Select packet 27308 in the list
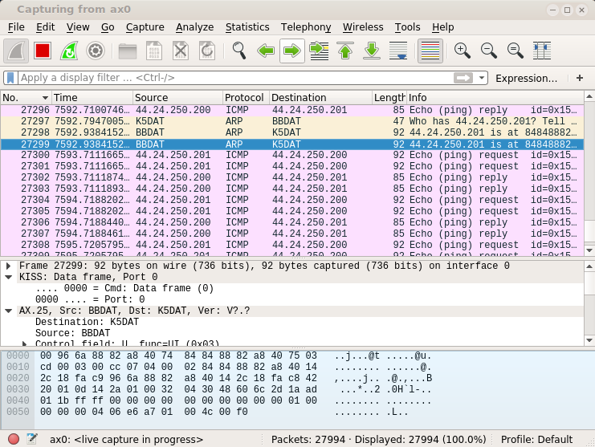 coord(291,245)
